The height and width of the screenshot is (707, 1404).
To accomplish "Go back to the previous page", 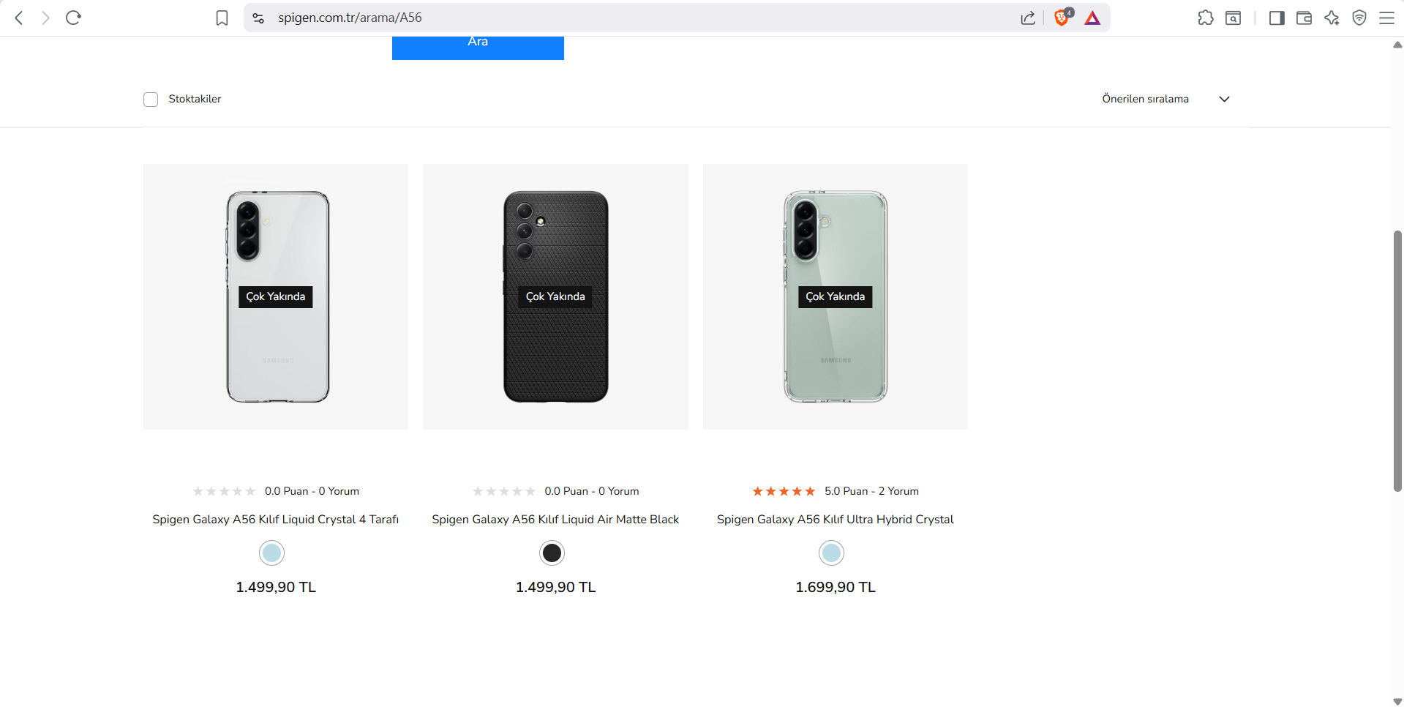I will (x=20, y=18).
